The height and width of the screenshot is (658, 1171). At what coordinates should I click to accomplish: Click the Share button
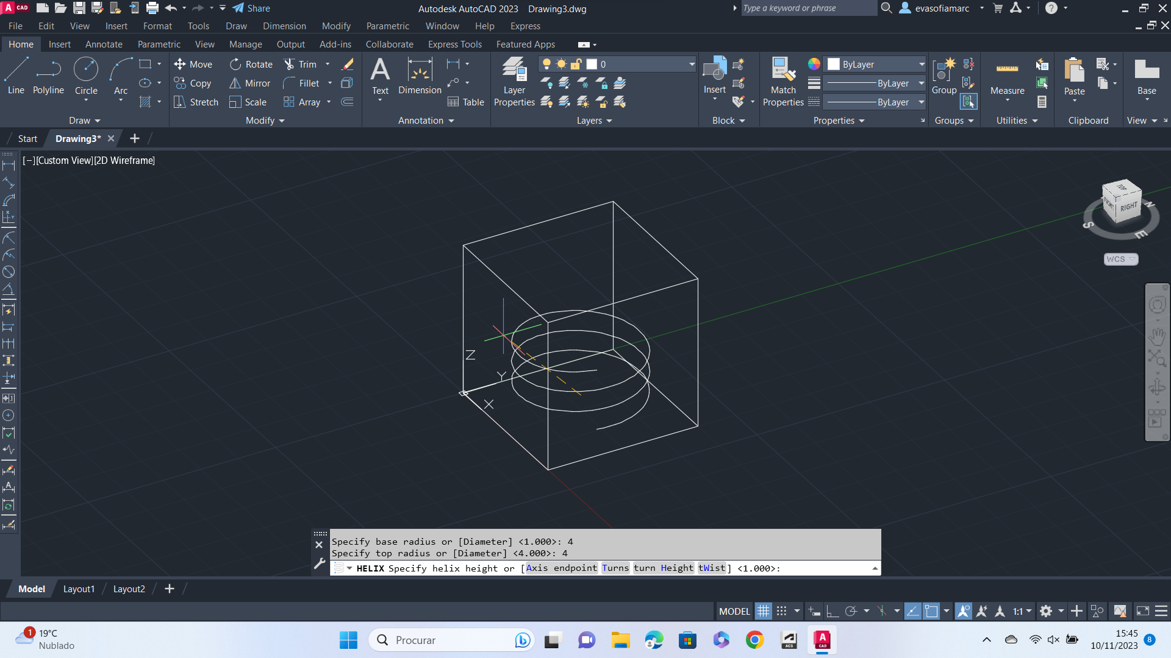point(251,9)
